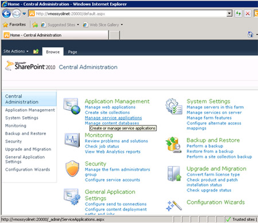Screen dimensions: 258x223
Task: Open the Configuration Wizards heading link
Action: [x=216, y=202]
